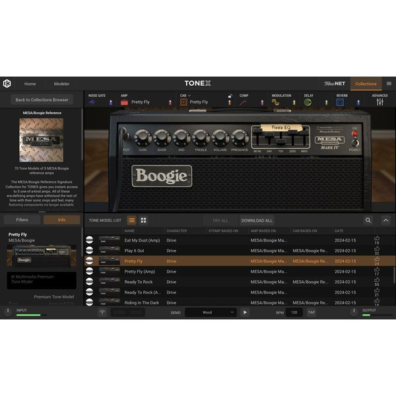Switch to the Filters tab

coord(22,220)
